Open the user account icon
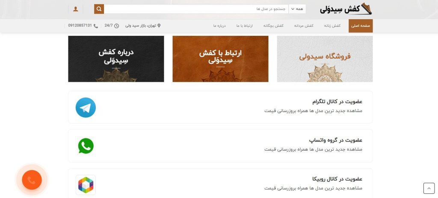Screen dimensions: 438x198 (76, 9)
